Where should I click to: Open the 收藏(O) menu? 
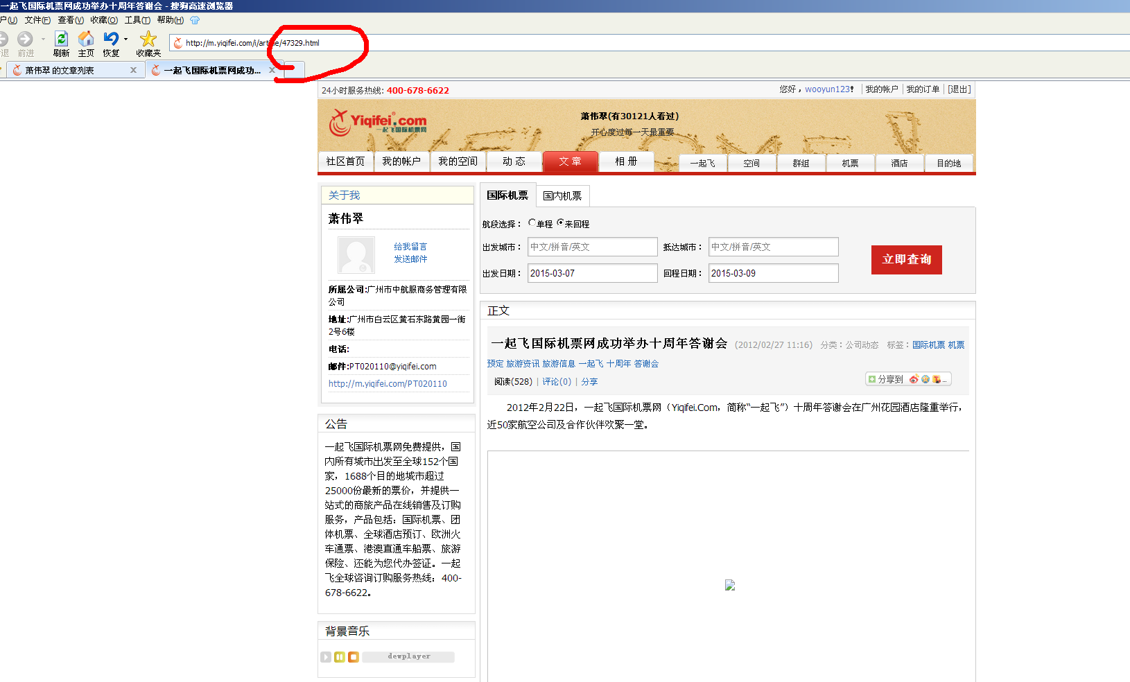(104, 20)
